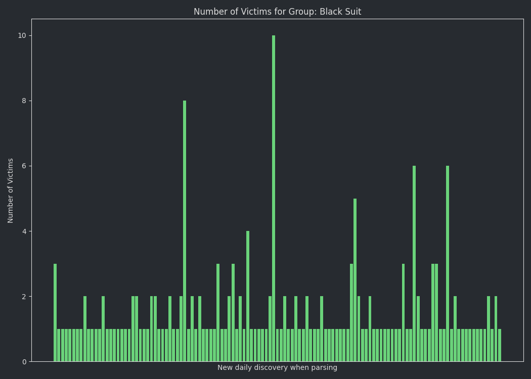Select the bar reaching 8 victims

tap(185, 231)
